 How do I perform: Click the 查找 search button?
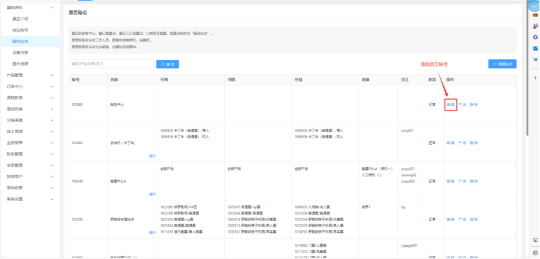coord(167,64)
